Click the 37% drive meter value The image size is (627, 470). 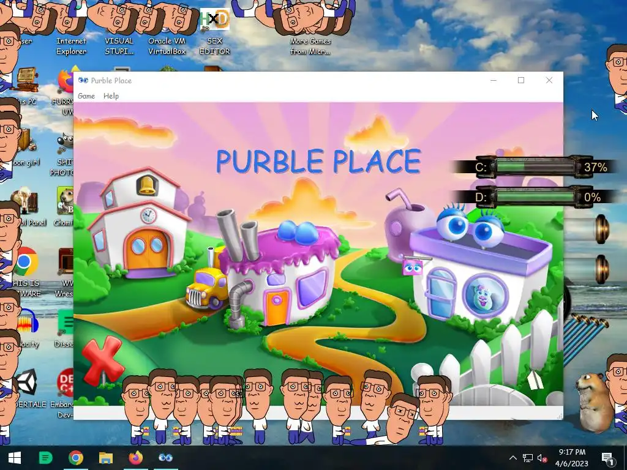coord(595,167)
